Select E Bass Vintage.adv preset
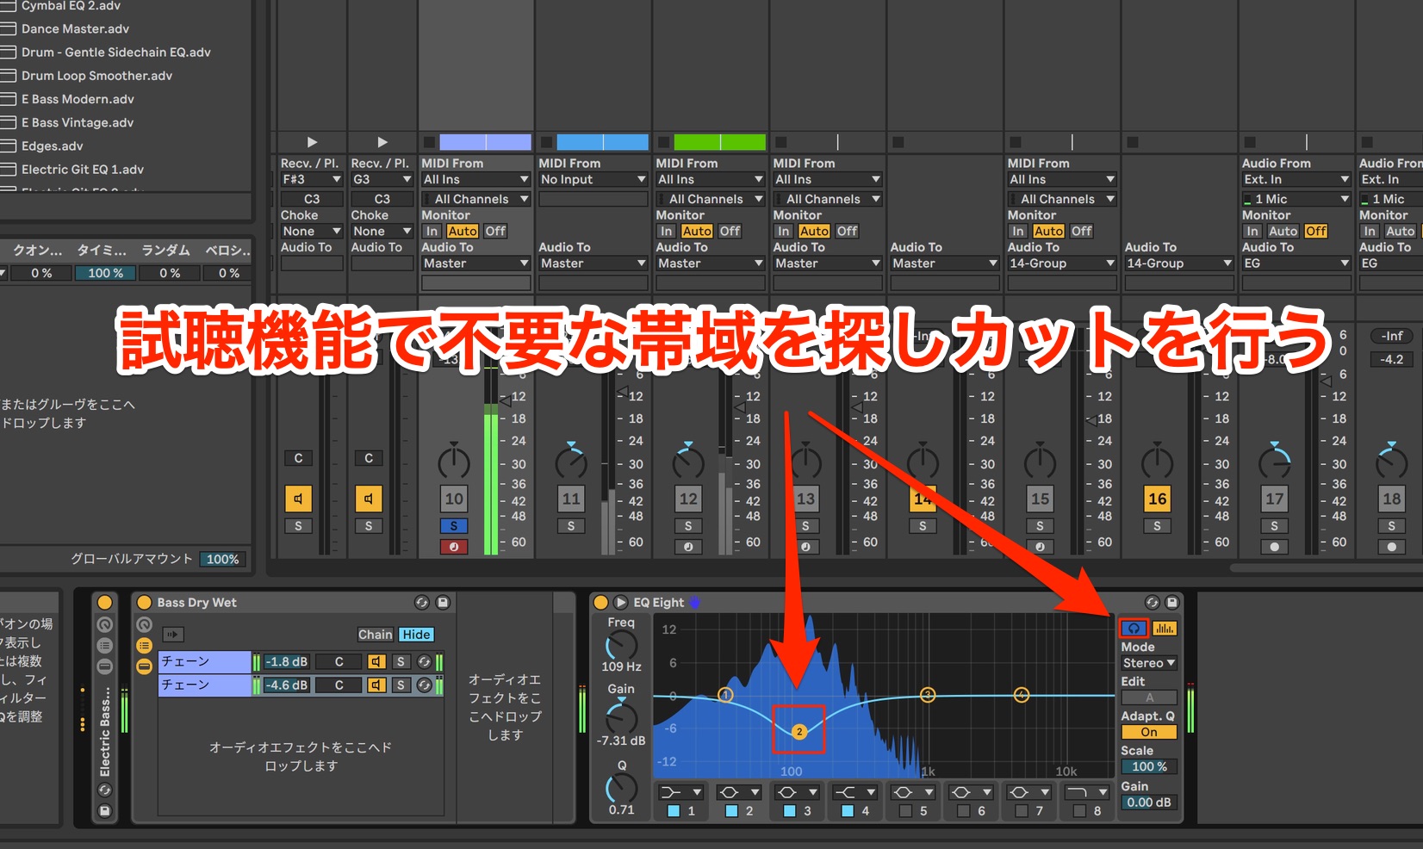Image resolution: width=1423 pixels, height=849 pixels. [78, 122]
